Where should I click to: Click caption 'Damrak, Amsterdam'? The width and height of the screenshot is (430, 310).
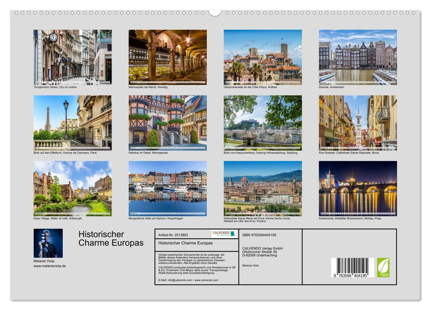tap(331, 87)
